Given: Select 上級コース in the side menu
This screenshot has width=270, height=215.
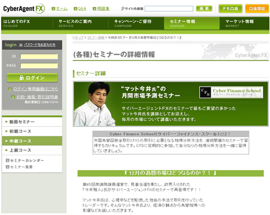Looking at the screenshot, I should (x=32, y=150).
